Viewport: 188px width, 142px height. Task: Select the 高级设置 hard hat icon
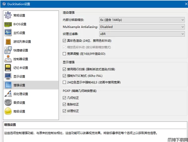[x=8, y=111]
